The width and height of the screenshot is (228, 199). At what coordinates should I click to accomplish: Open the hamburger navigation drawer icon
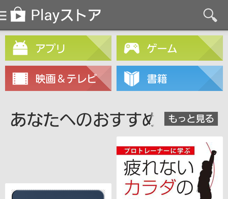(x=3, y=16)
